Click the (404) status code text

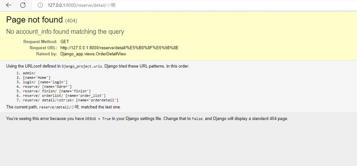click(x=71, y=21)
